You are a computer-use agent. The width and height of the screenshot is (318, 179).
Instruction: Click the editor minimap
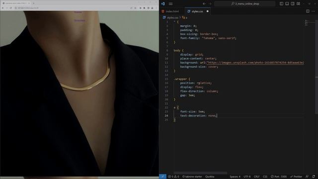pos(309,23)
